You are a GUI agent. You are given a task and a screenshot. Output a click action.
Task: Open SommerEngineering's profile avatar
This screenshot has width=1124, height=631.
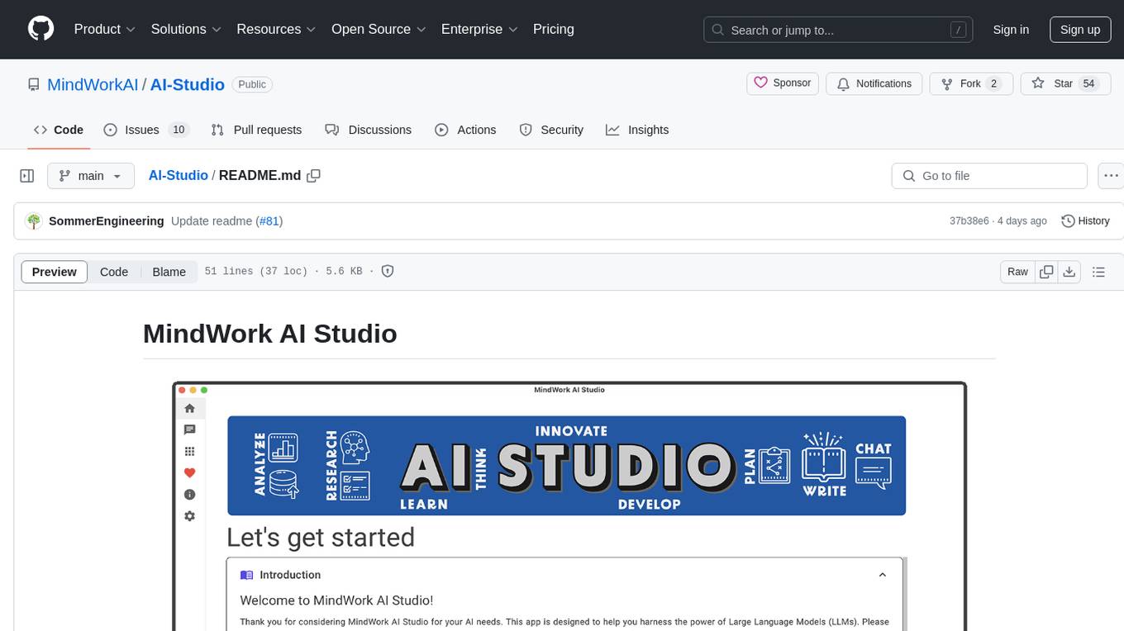(34, 221)
